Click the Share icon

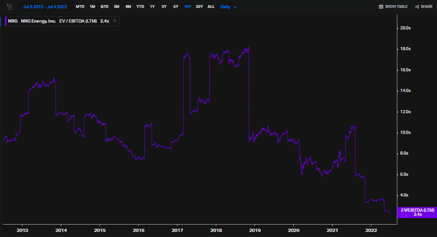coord(417,7)
